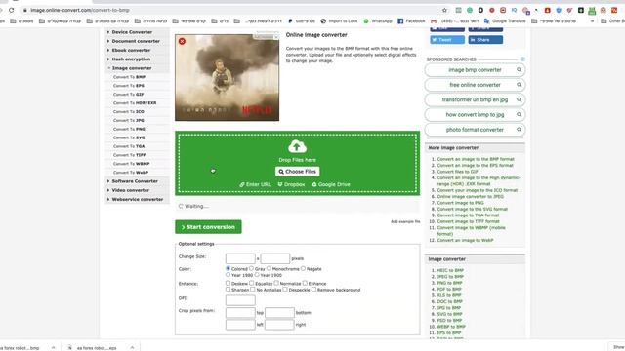Select Colored color option

click(x=228, y=269)
